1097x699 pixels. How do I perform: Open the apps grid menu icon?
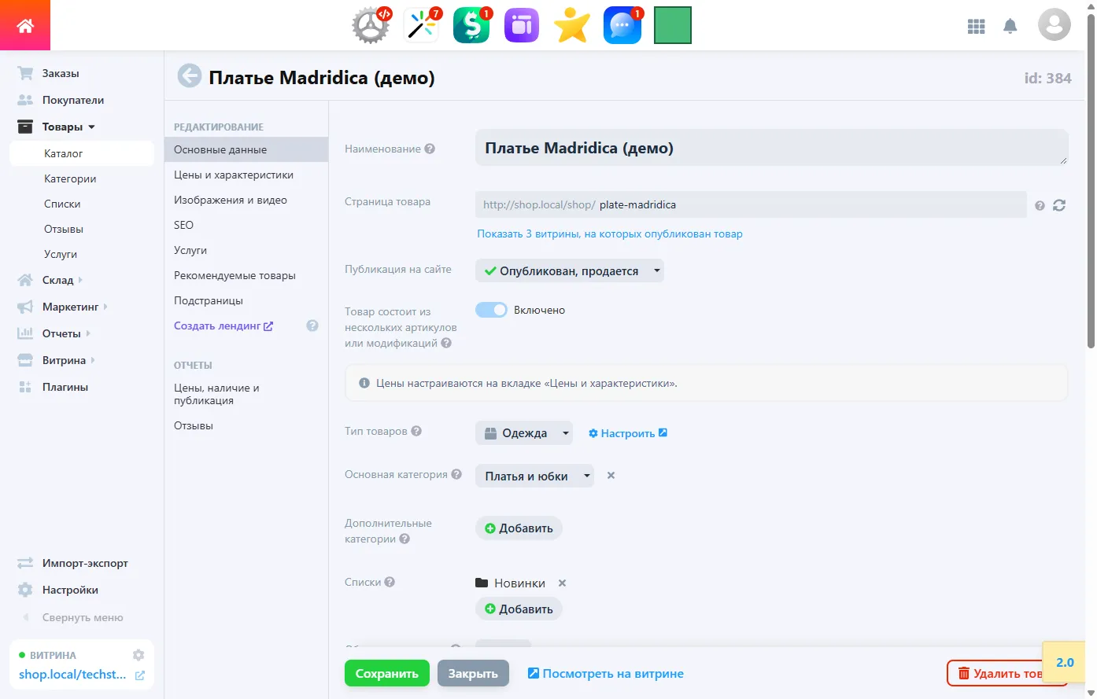click(x=976, y=27)
